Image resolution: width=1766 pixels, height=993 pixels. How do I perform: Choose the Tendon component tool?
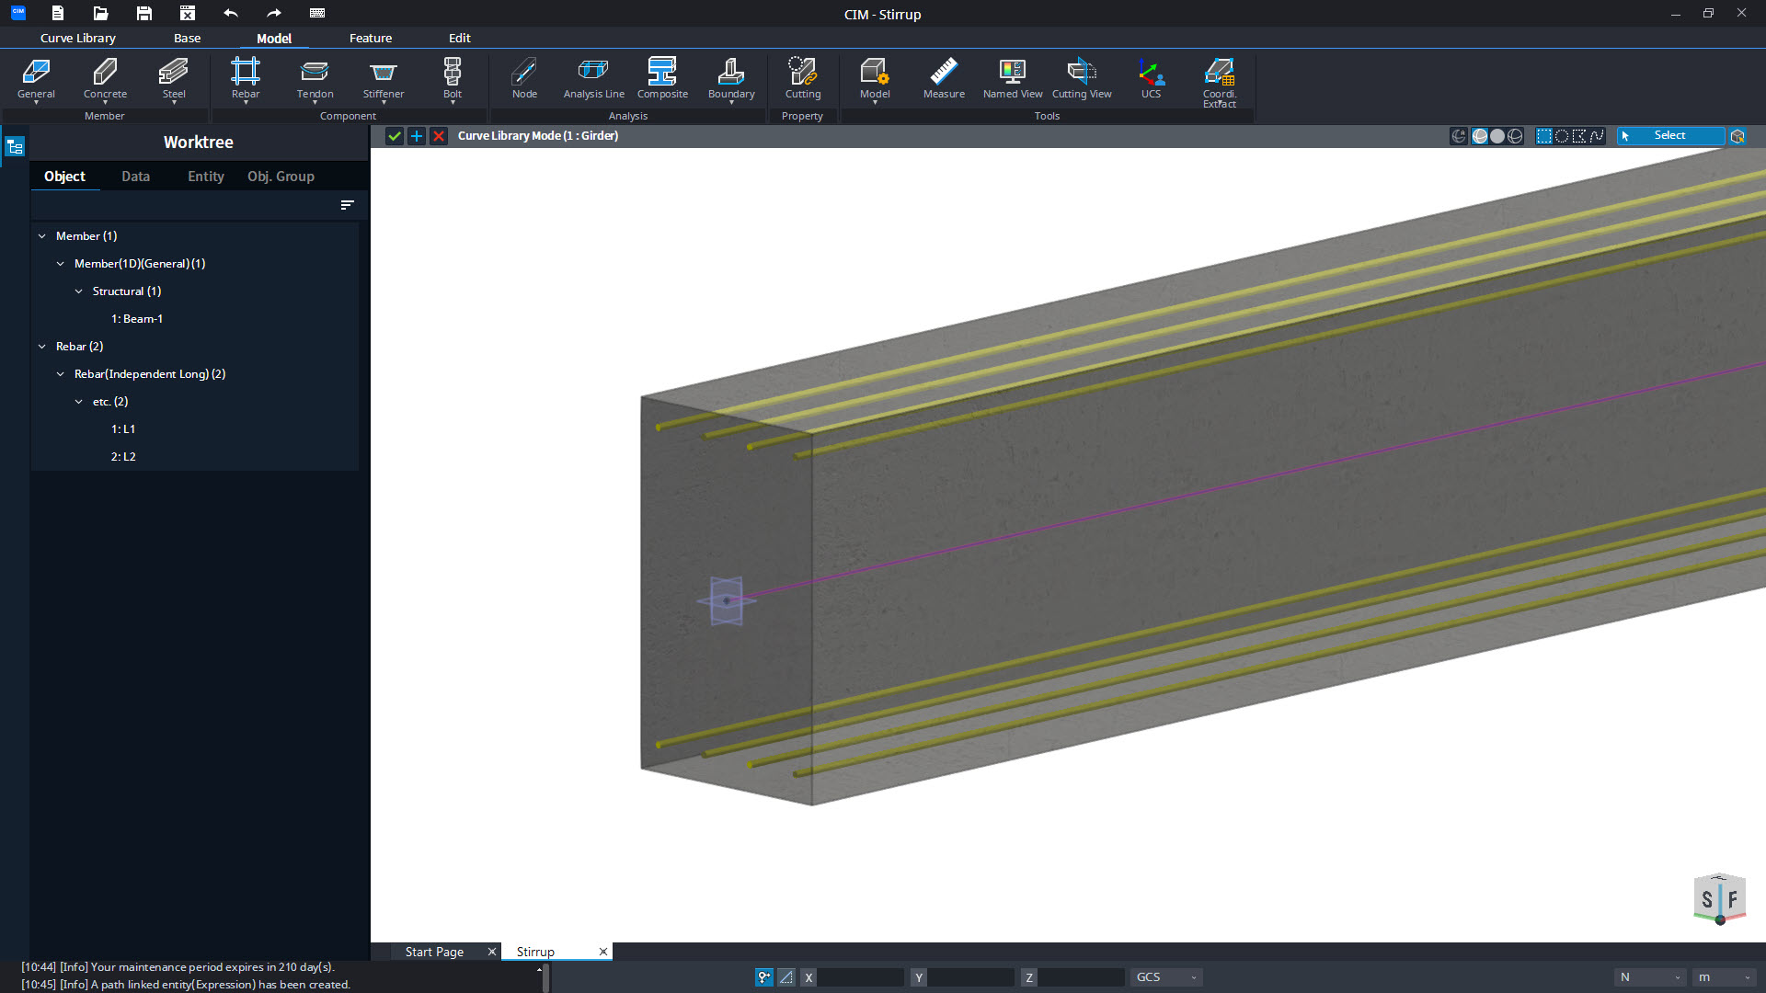click(315, 79)
